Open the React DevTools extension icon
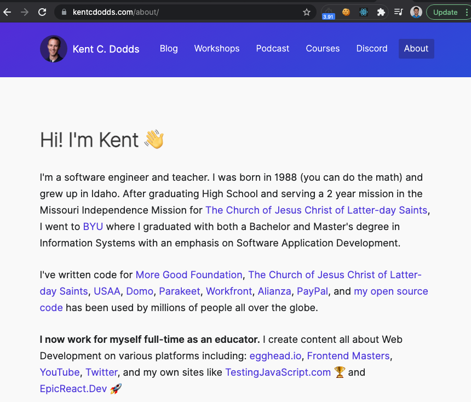471x402 pixels. click(x=364, y=12)
